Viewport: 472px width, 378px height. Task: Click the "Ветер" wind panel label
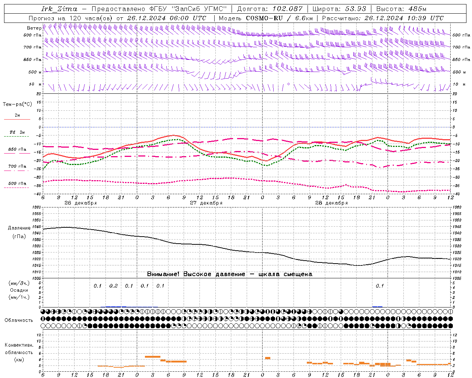pos(34,28)
